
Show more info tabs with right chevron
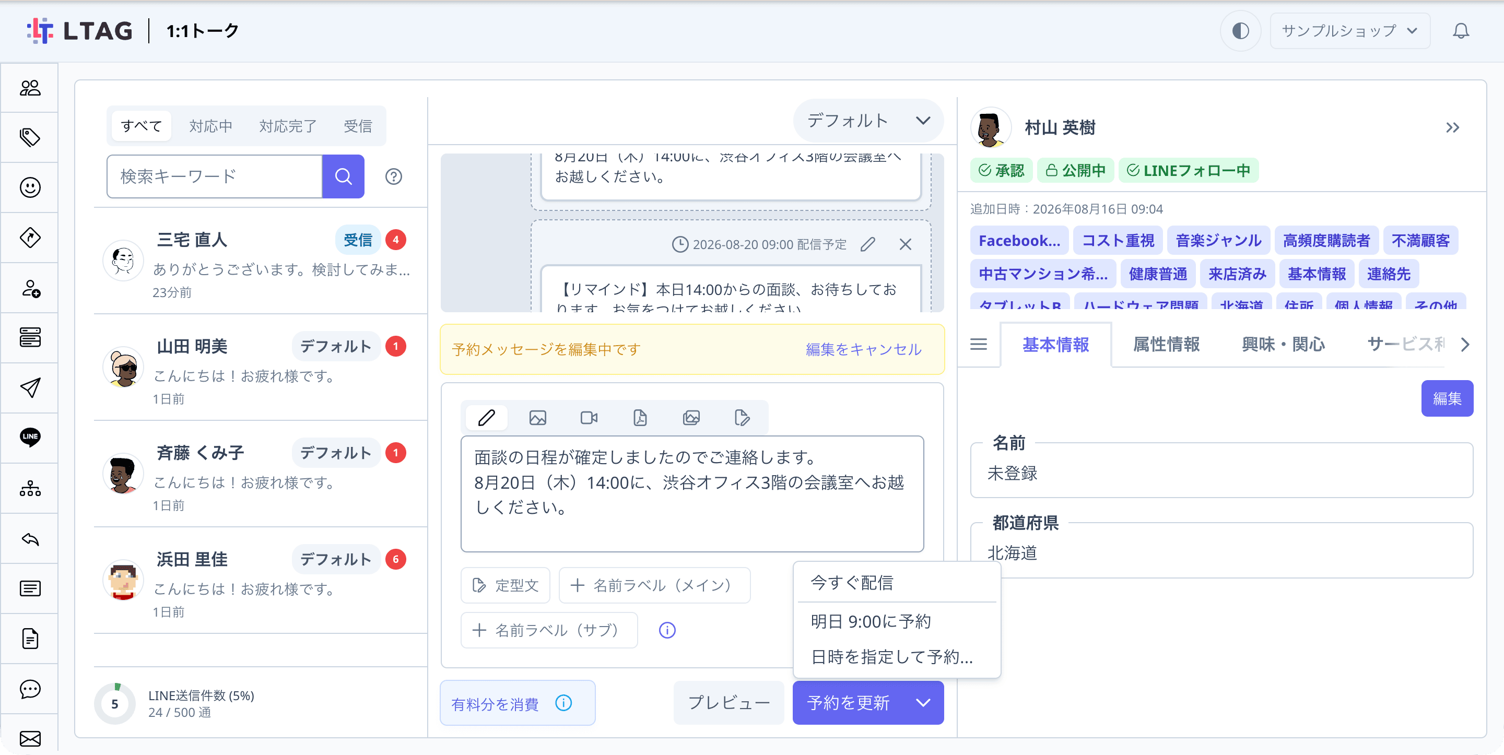1465,345
